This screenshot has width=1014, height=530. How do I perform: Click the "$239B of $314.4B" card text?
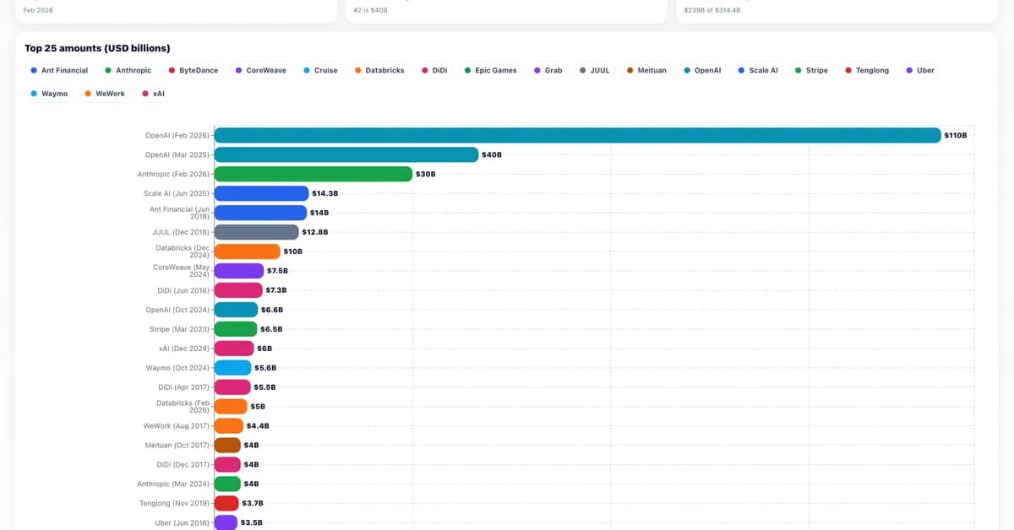coord(712,10)
